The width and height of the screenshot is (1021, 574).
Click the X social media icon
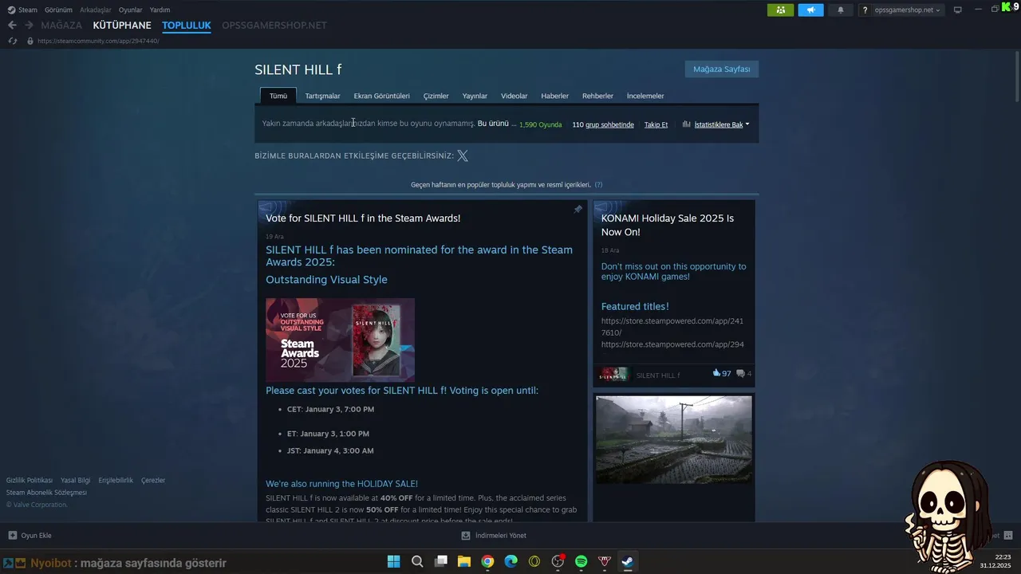click(x=463, y=155)
